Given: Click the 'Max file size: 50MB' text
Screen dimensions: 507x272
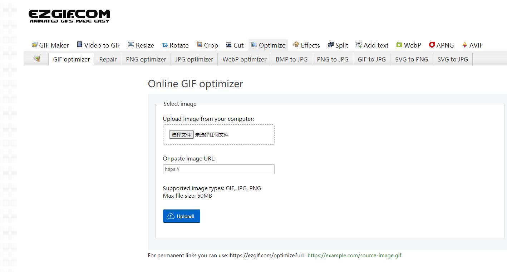Looking at the screenshot, I should (187, 196).
